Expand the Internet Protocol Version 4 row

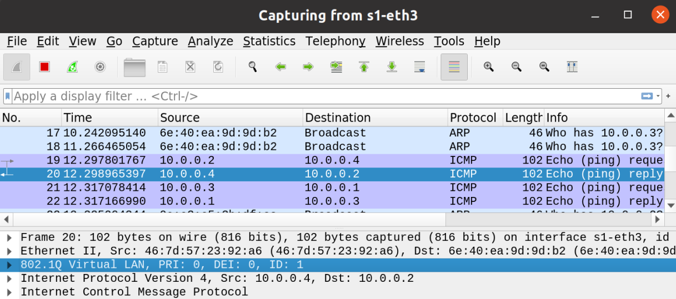click(x=9, y=278)
